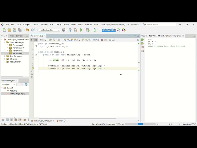This screenshot has height=148, width=197.
Task: Click the Debug Project toolbar icon
Action: point(87,30)
